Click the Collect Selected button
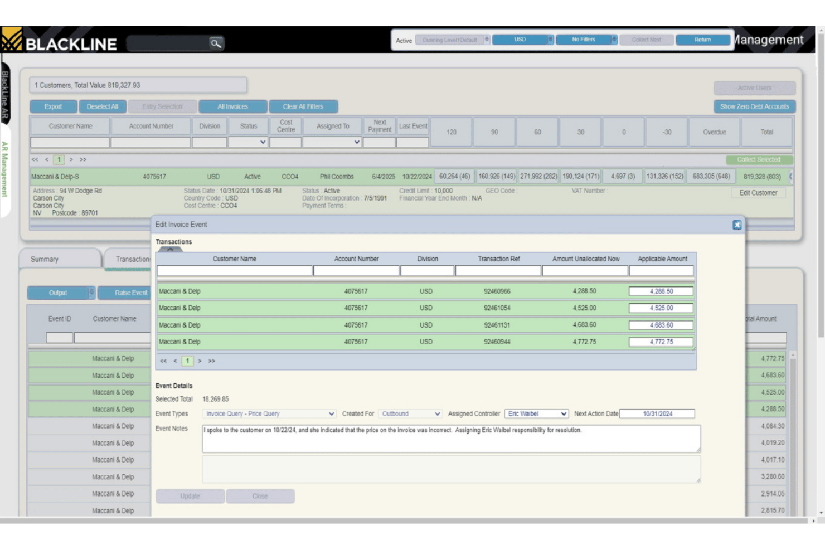The image size is (825, 550). point(759,159)
